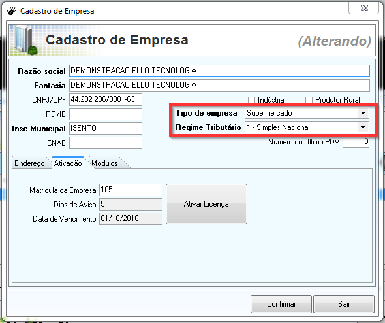Expand the Regime Tributário dropdown arrow
Screen dimensions: 385x323
pyautogui.click(x=363, y=127)
